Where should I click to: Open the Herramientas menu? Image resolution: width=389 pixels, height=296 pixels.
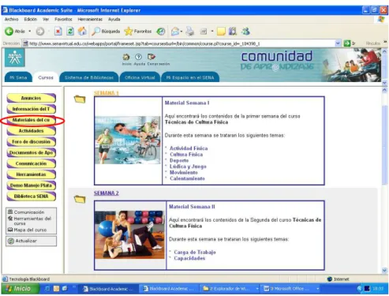click(x=90, y=19)
